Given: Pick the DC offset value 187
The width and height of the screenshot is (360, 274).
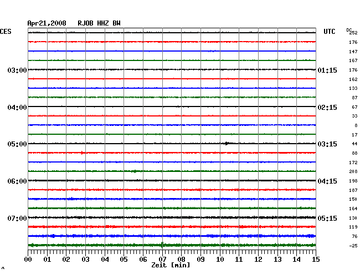Looking at the screenshot, I should point(353,190).
